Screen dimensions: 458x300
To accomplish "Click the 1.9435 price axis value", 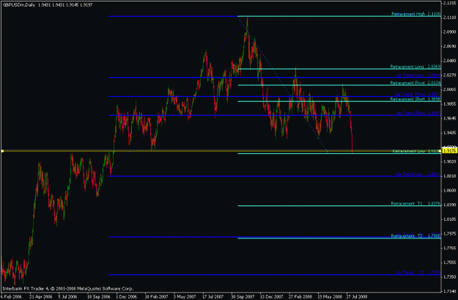I will coord(449,133).
